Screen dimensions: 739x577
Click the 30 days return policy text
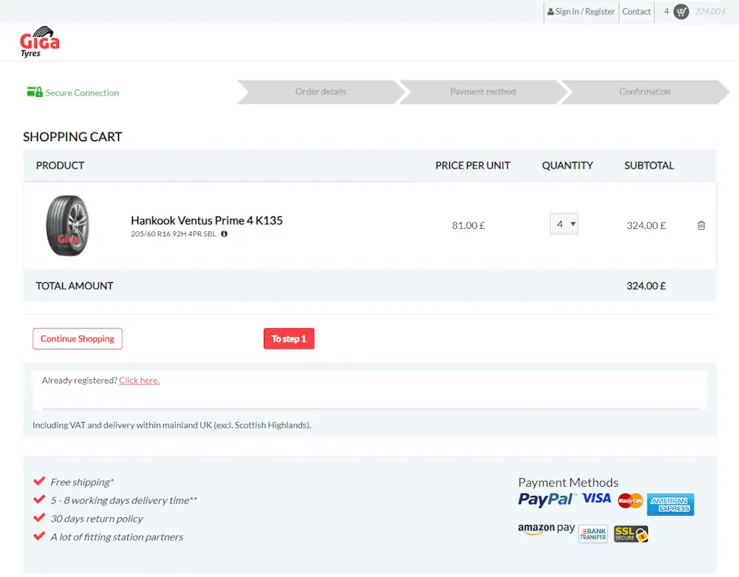97,519
